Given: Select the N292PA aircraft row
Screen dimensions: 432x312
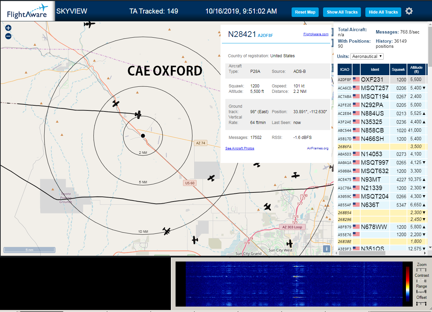Looking at the screenshot, I should point(382,105).
